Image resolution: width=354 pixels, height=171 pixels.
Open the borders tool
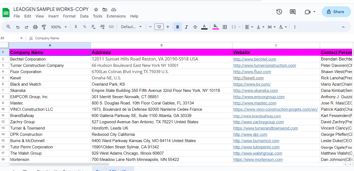tap(225, 27)
